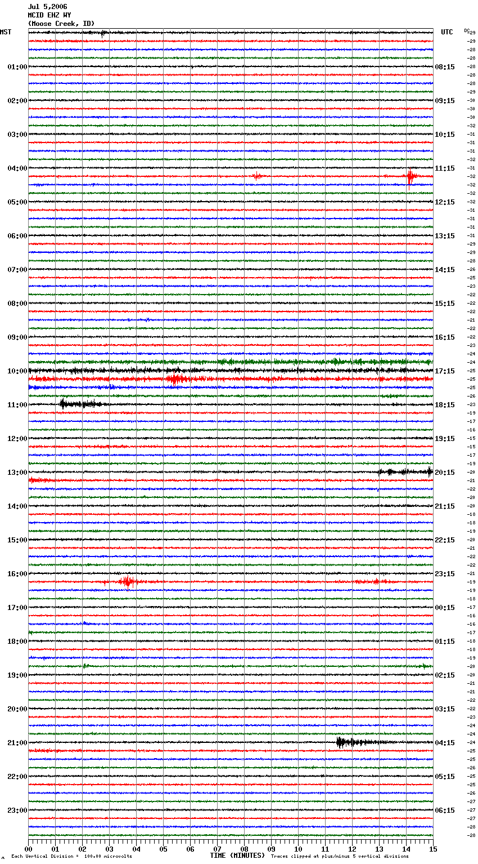
Task: Click the '23:15' UTC time label
Action: (445, 574)
